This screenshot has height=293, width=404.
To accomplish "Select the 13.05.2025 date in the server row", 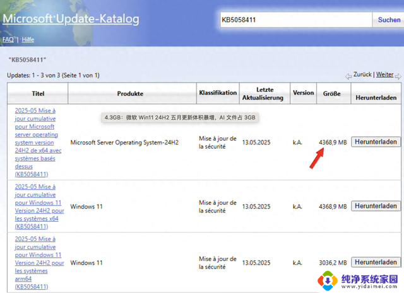I will click(x=256, y=142).
